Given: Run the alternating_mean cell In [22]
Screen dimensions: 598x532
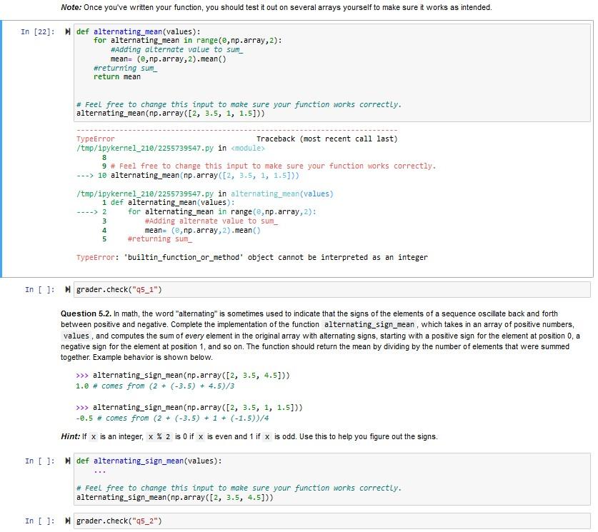Looking at the screenshot, I should click(67, 31).
